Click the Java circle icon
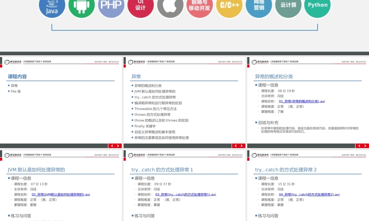 pyautogui.click(x=52, y=7)
